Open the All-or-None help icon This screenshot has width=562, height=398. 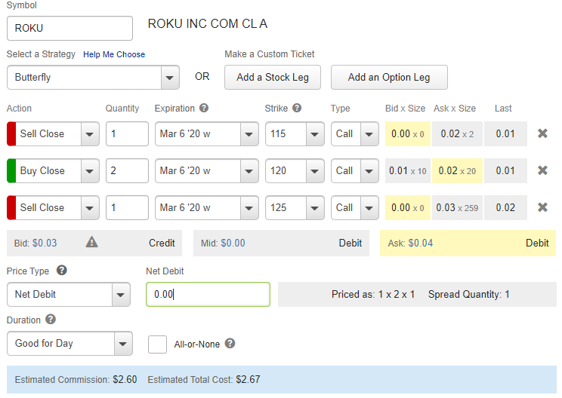[x=230, y=343]
